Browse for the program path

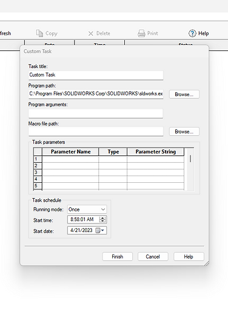click(x=184, y=94)
